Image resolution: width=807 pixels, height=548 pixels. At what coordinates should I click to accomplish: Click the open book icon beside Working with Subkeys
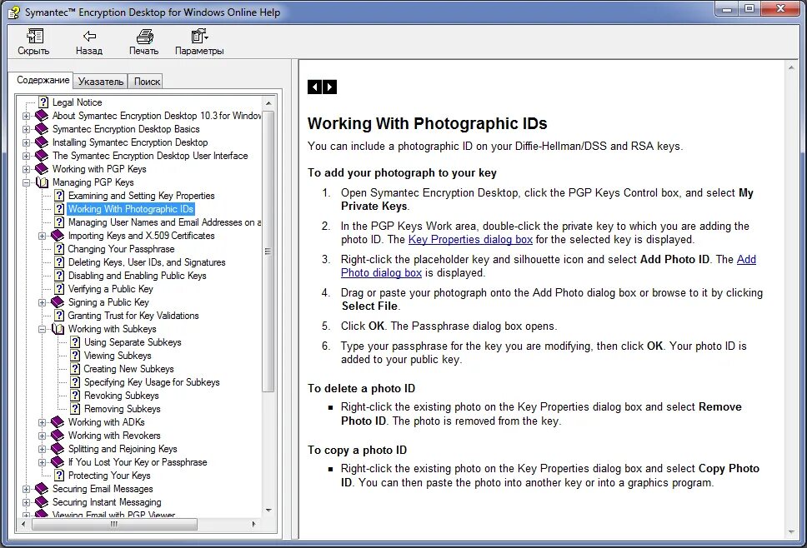[58, 329]
